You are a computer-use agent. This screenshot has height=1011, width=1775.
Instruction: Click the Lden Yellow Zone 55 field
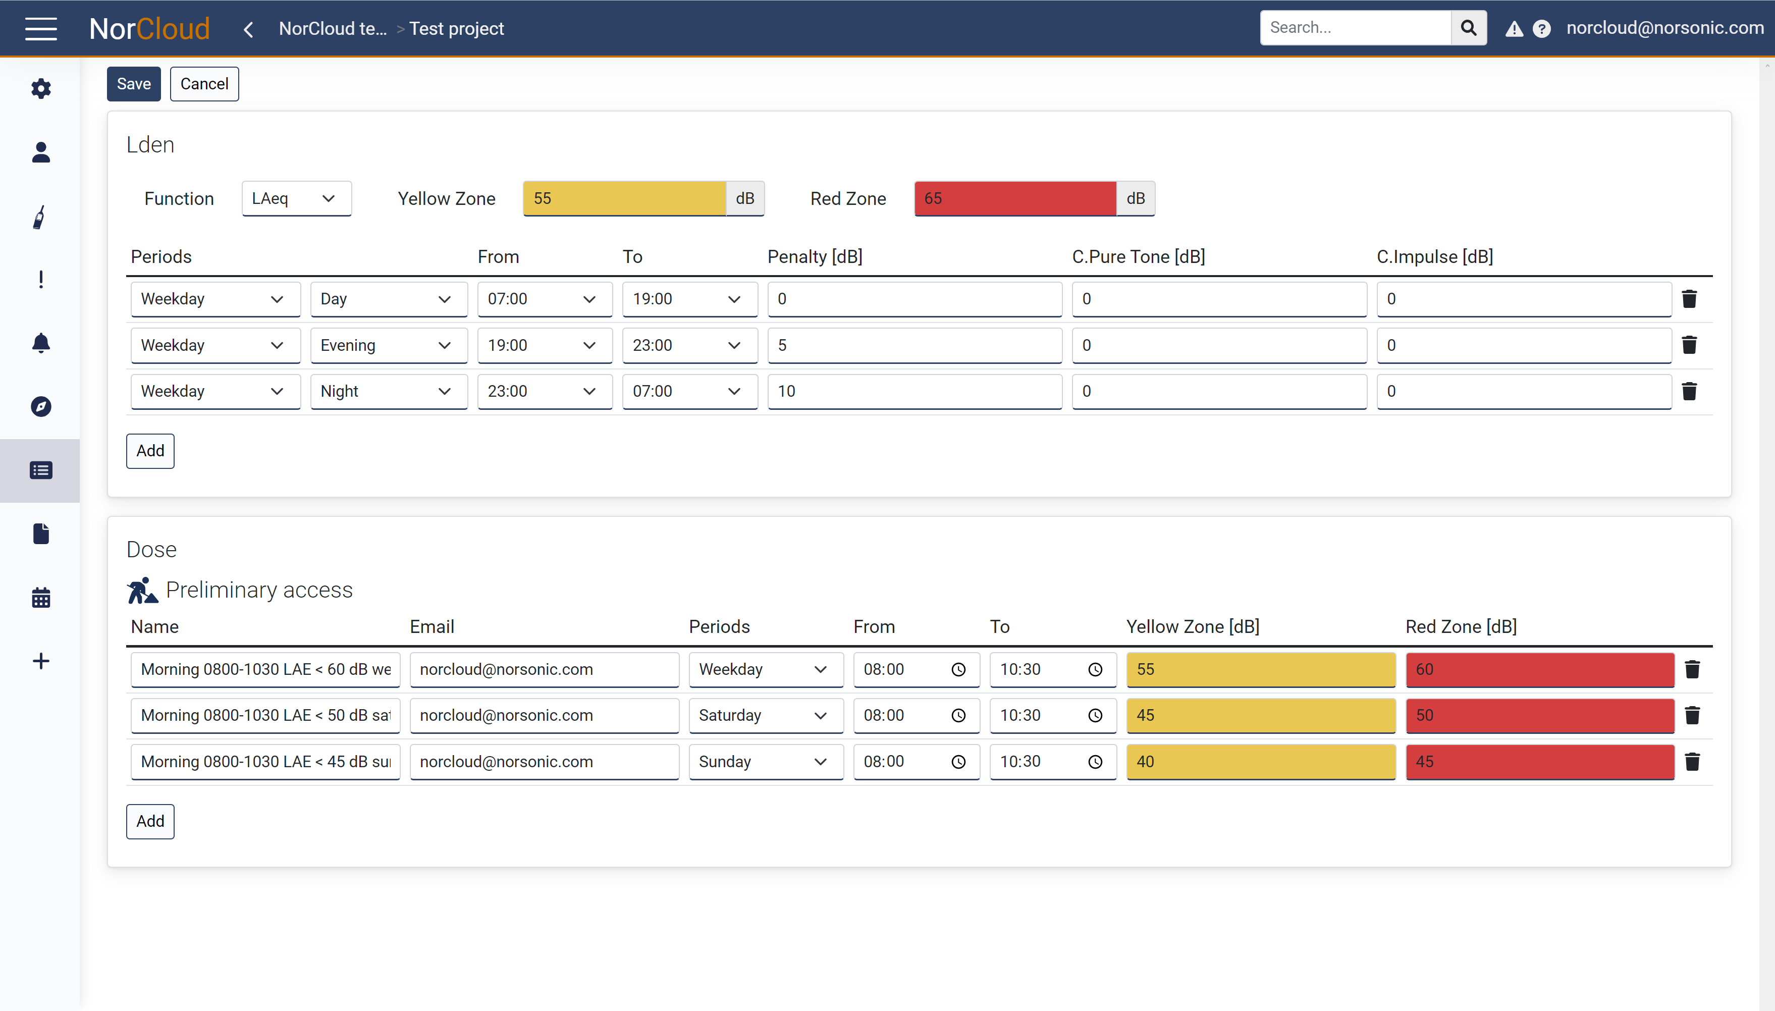pyautogui.click(x=624, y=198)
